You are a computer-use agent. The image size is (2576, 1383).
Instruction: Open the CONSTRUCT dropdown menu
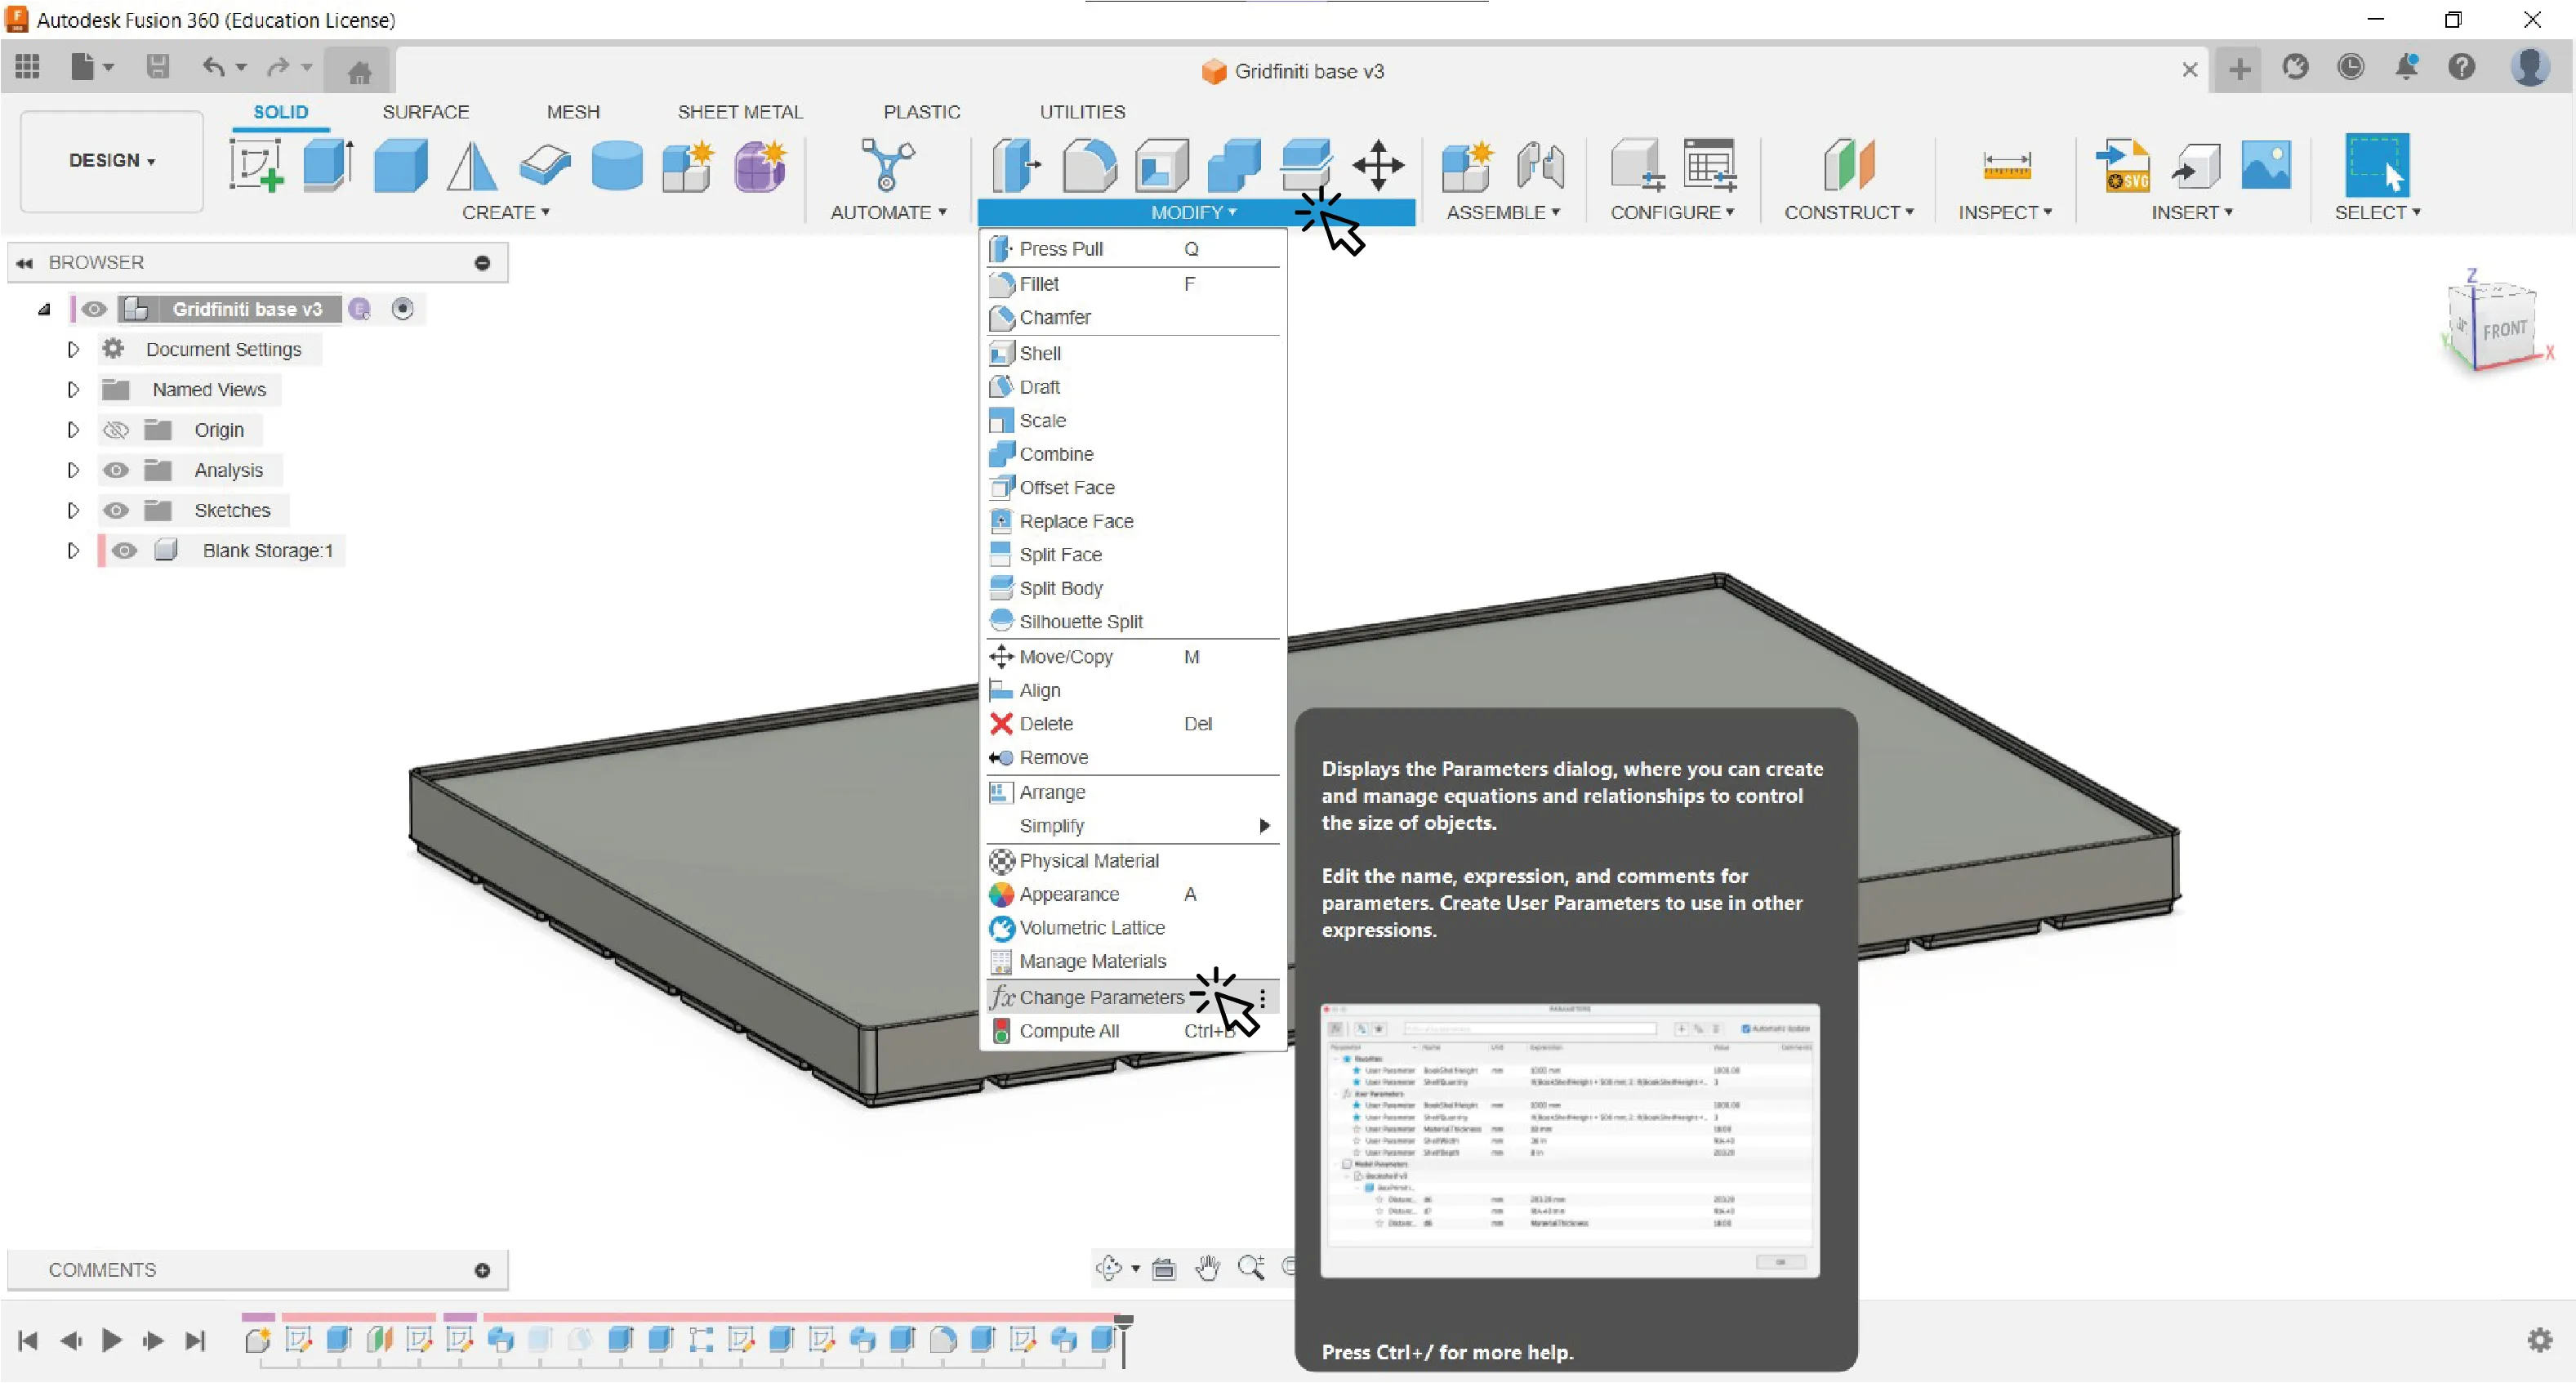tap(1850, 212)
